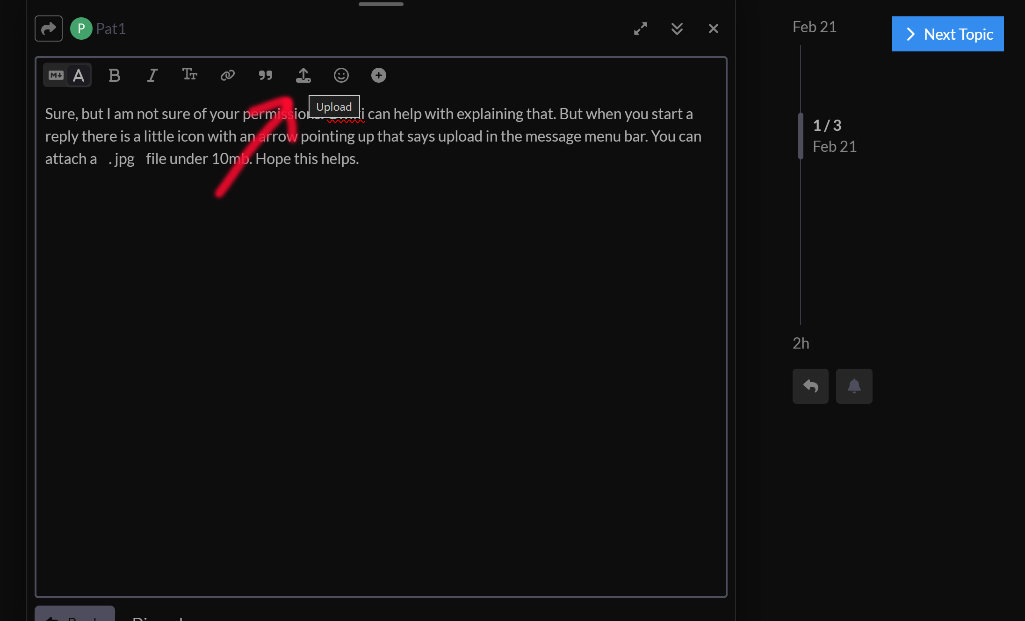The image size is (1025, 621).
Task: Open the plus options menu
Action: click(x=379, y=75)
